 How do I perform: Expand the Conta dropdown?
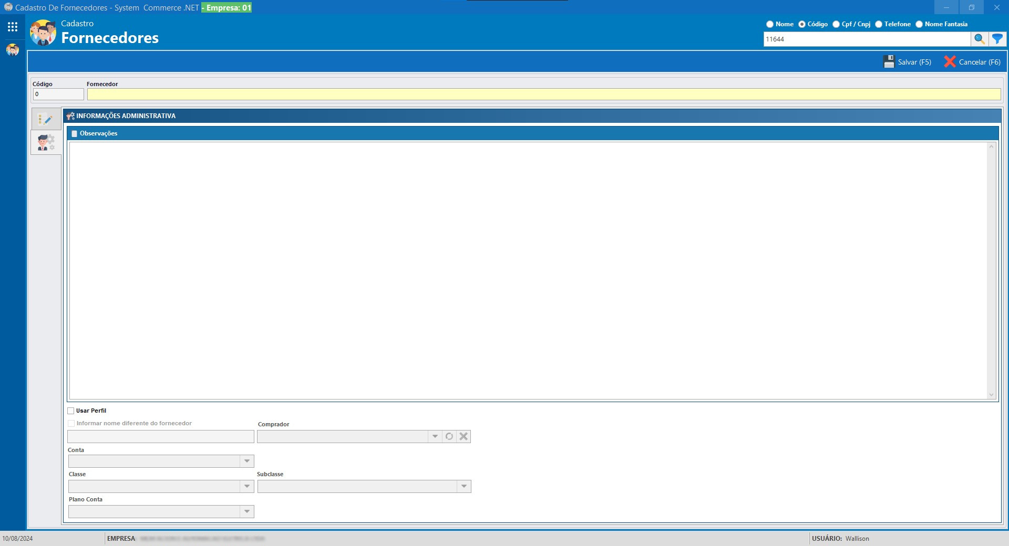(x=247, y=461)
